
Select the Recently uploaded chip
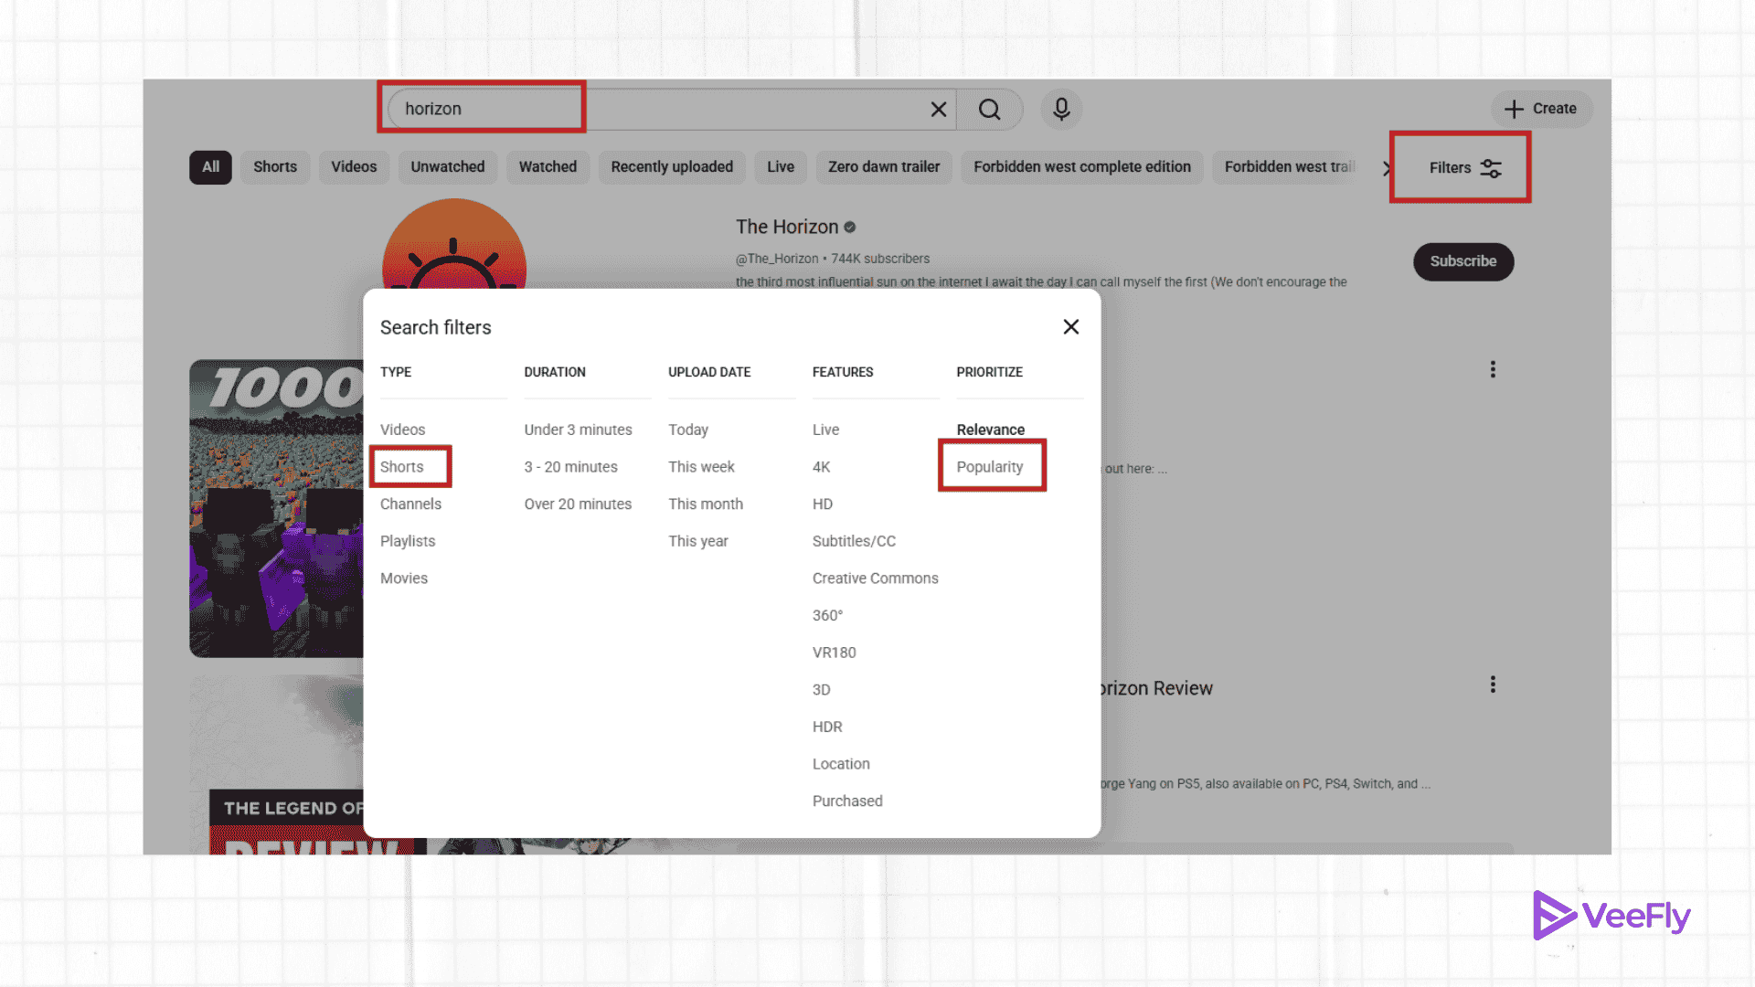[672, 167]
